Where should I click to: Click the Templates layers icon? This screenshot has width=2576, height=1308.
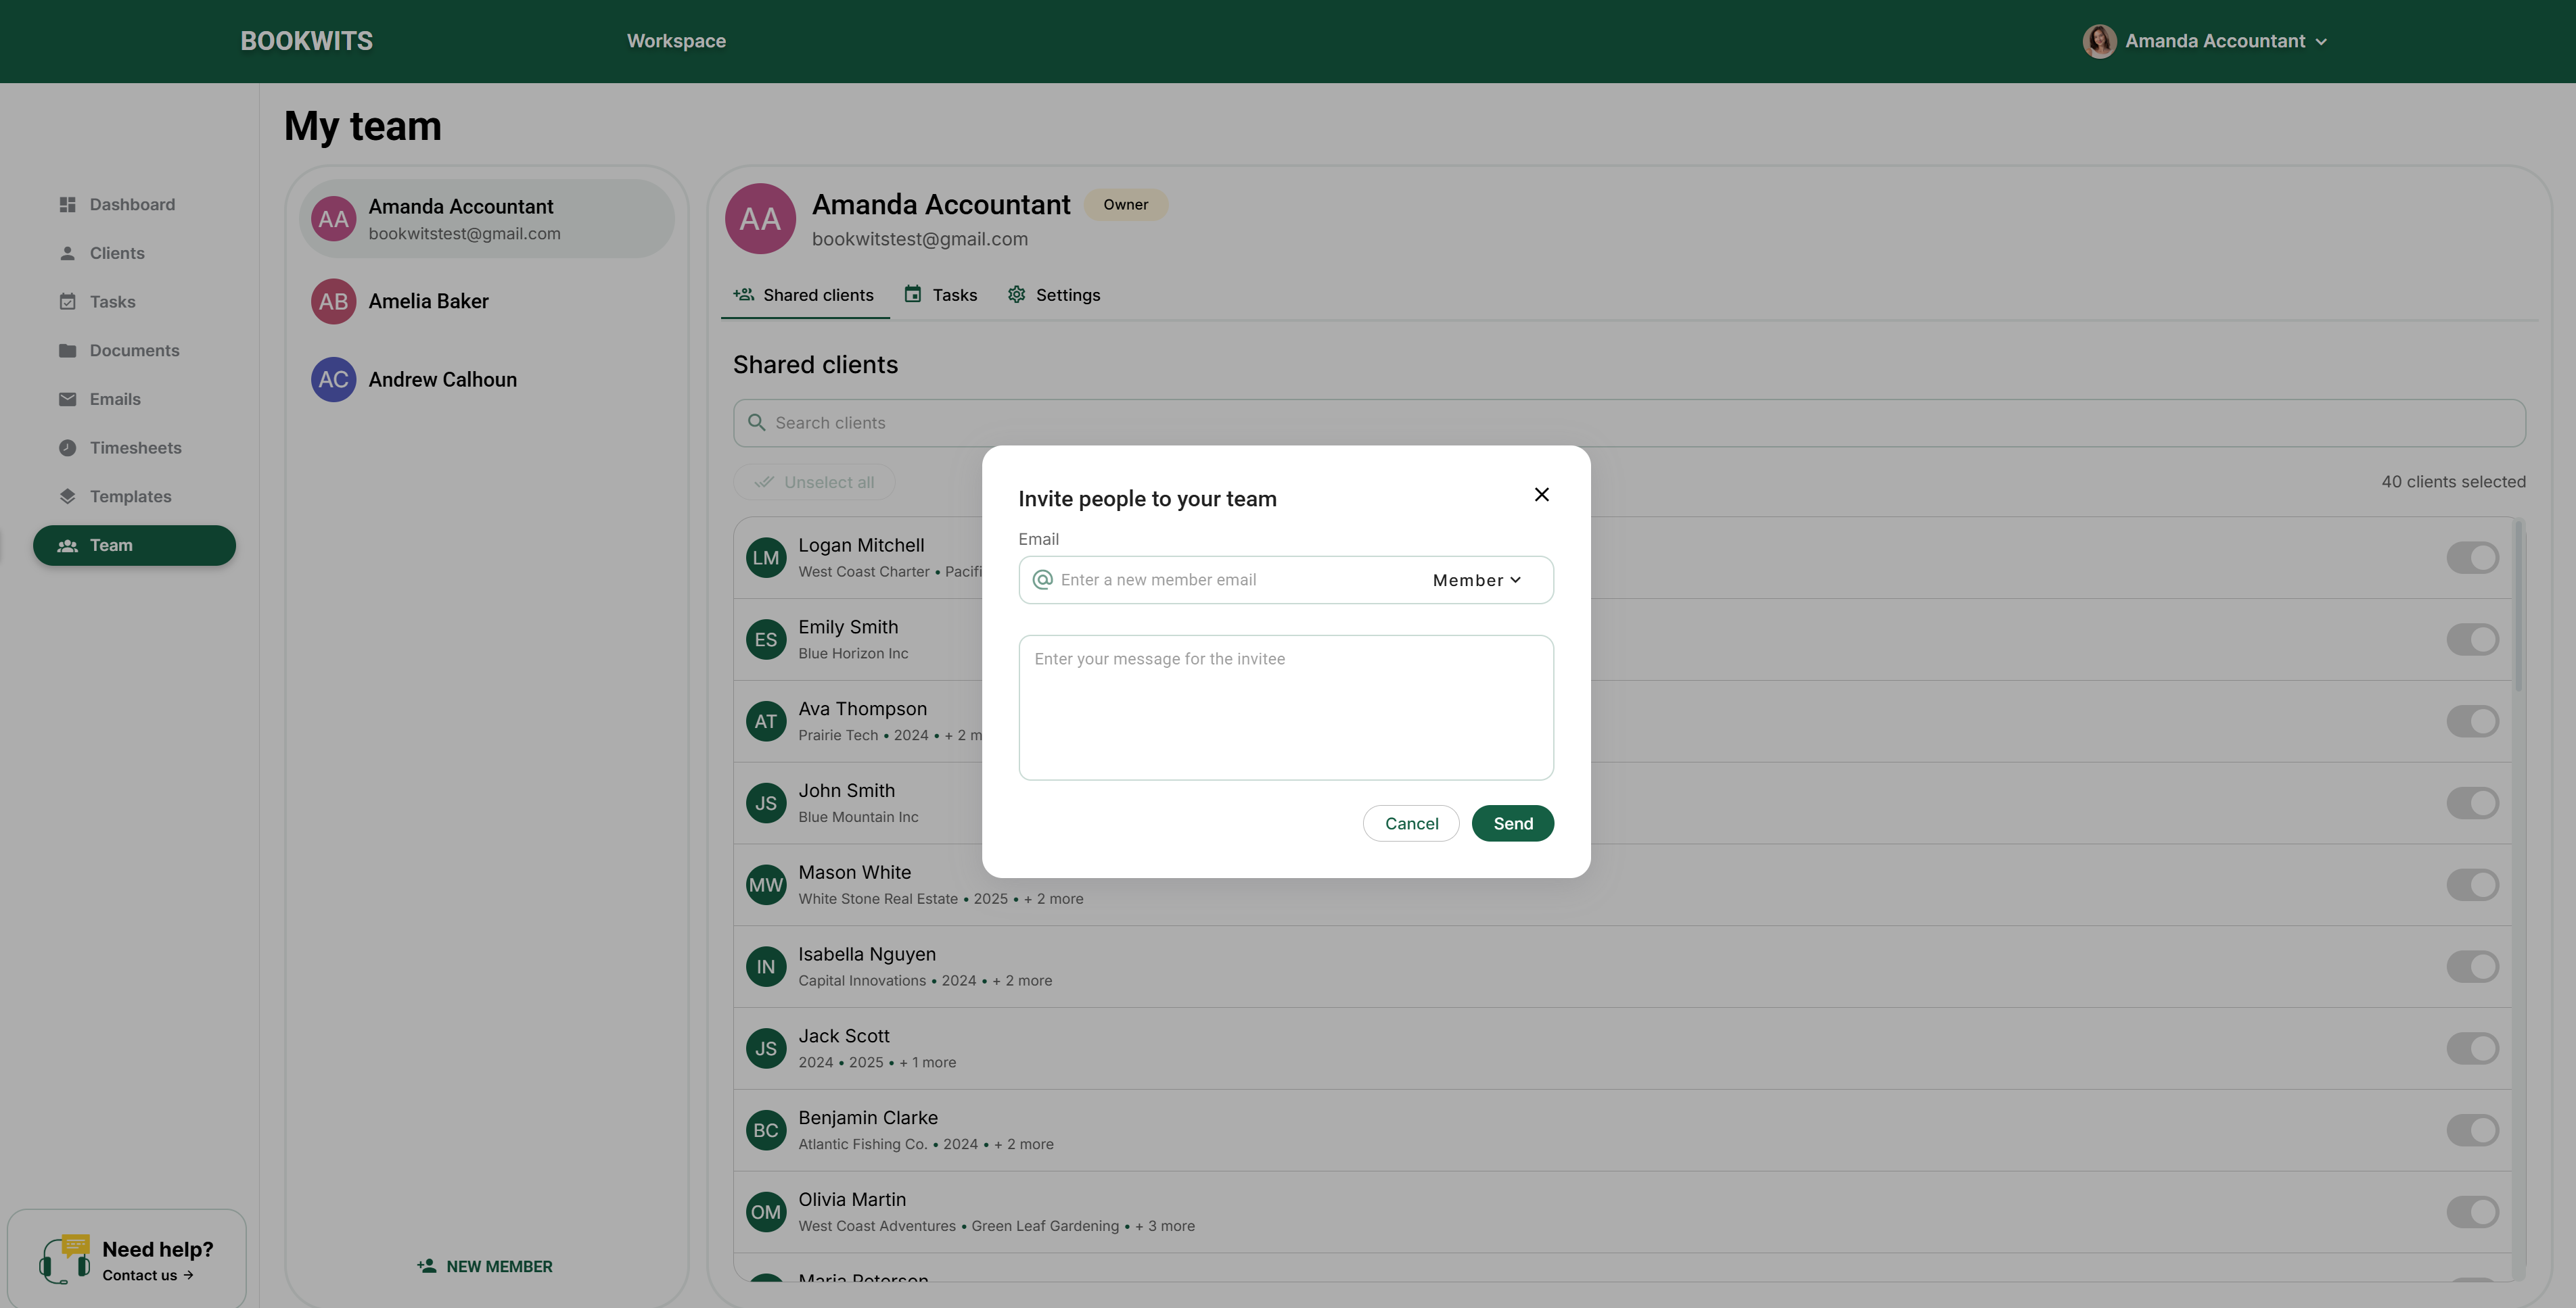point(67,497)
